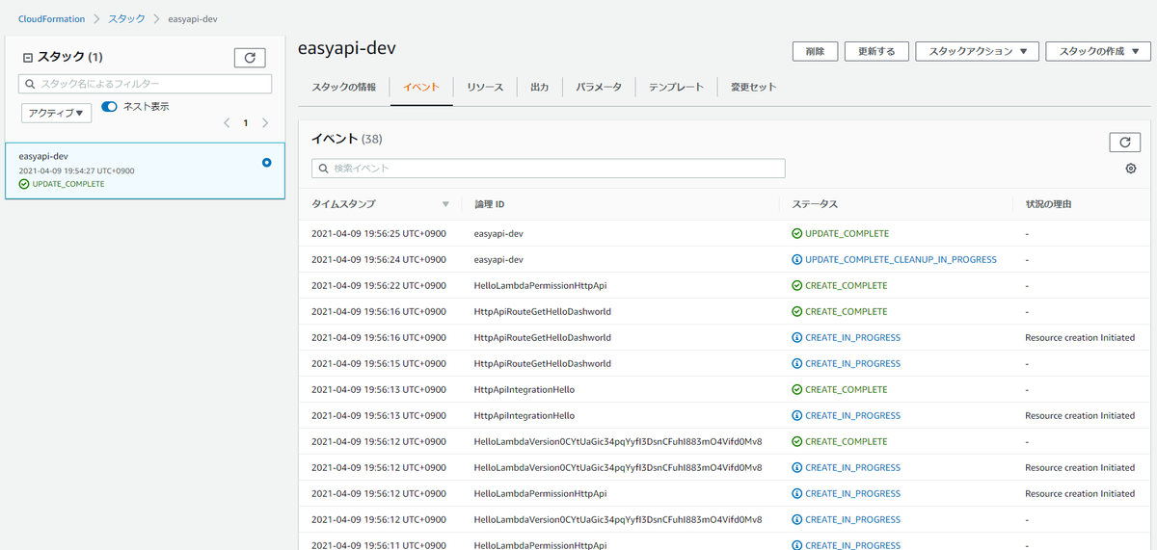Click the 更新する button
This screenshot has height=550, width=1157.
876,51
